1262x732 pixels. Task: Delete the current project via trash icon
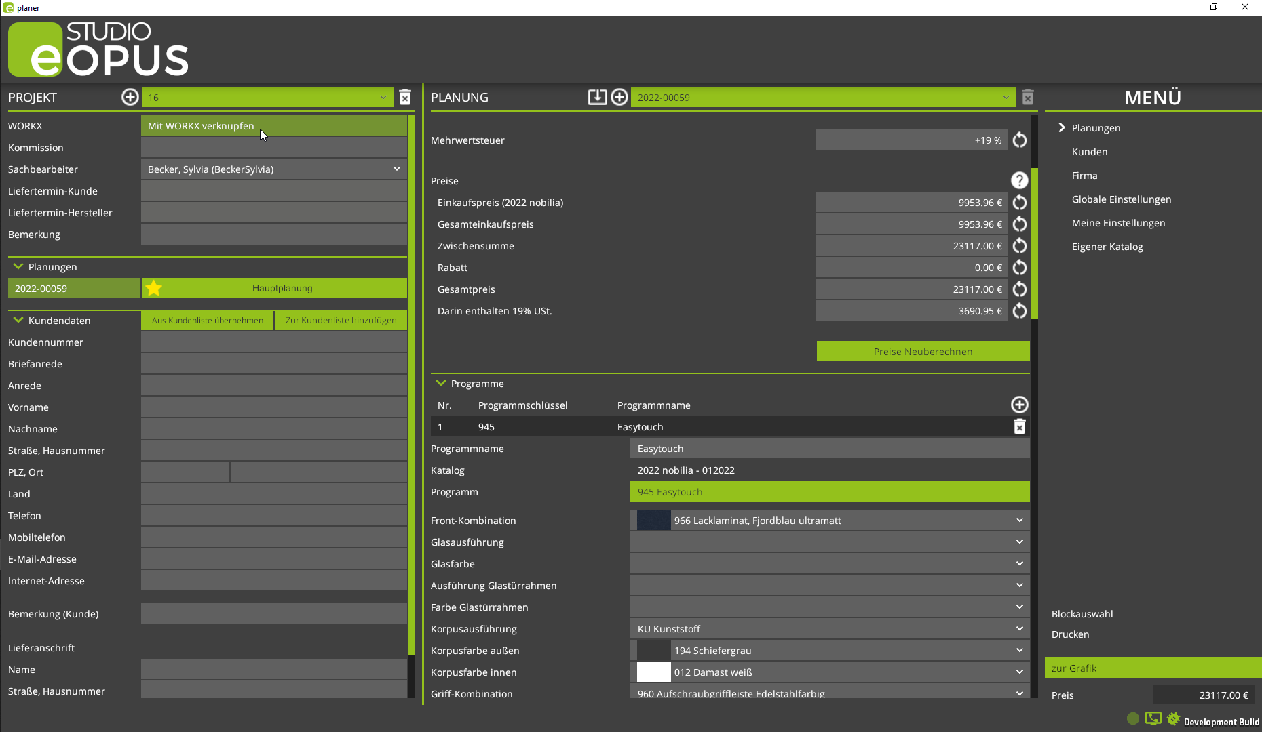click(405, 97)
